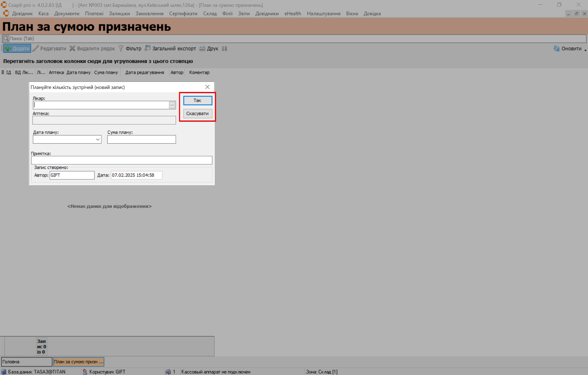This screenshot has height=375, width=588.
Task: Click the Поиск search box
Action: [x=294, y=39]
